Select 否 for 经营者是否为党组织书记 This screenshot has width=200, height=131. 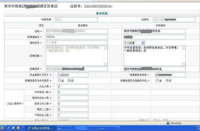[167, 81]
